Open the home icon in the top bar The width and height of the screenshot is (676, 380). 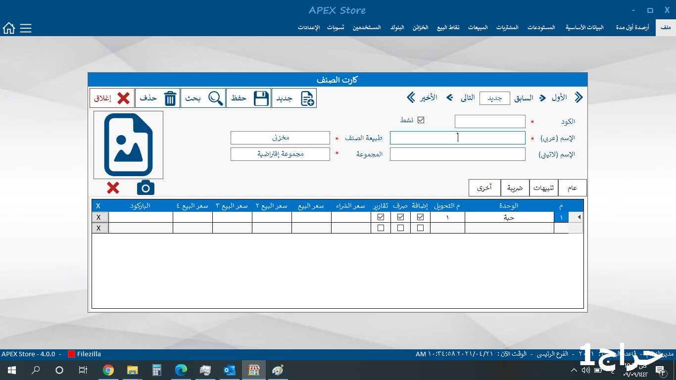9,28
